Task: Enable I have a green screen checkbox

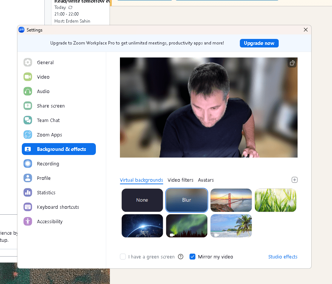Action: pyautogui.click(x=123, y=257)
